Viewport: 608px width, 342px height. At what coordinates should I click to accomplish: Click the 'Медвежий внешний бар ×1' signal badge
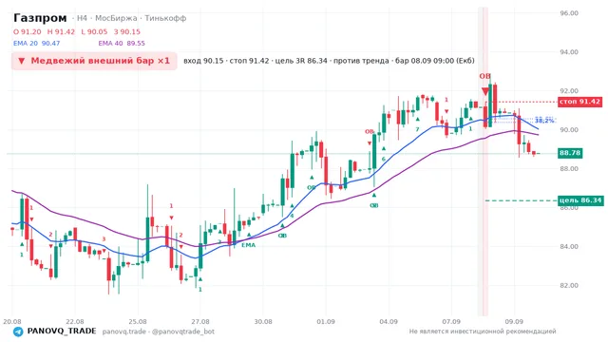(94, 61)
